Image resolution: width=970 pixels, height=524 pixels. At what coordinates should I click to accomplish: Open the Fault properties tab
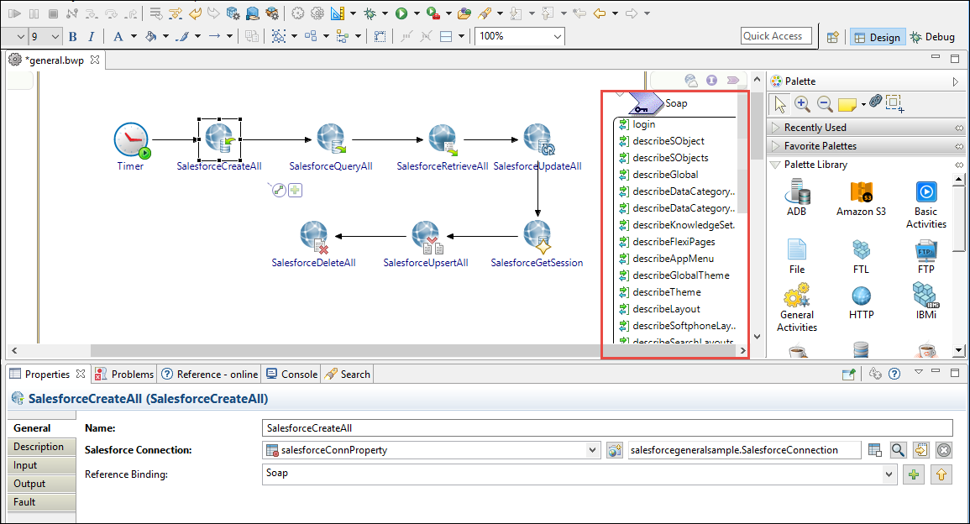41,502
